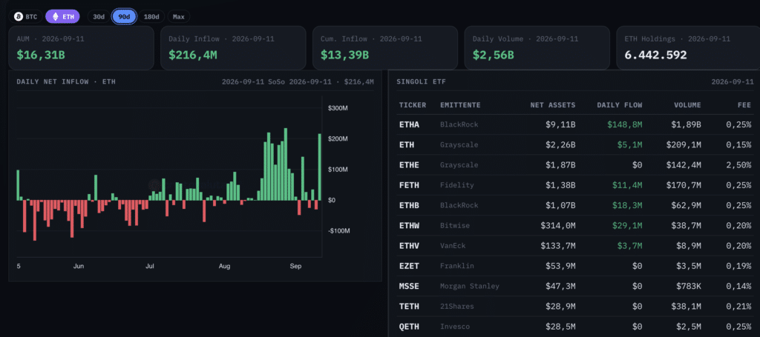Sort table by FEE column header
Viewport: 760px width, 337px height.
[x=744, y=105]
